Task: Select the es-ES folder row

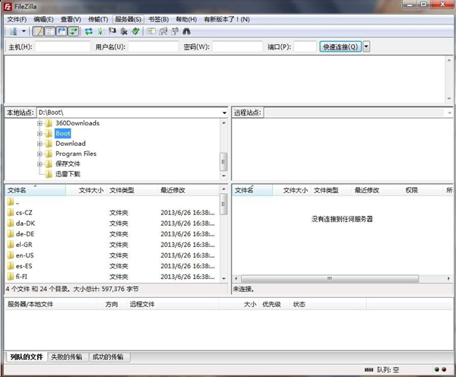Action: pyautogui.click(x=112, y=266)
